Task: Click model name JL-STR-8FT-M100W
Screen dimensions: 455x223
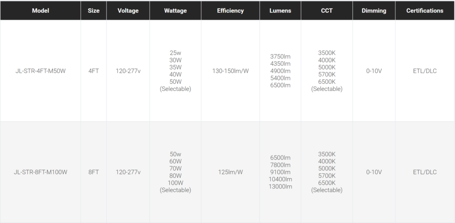Action: [40, 172]
